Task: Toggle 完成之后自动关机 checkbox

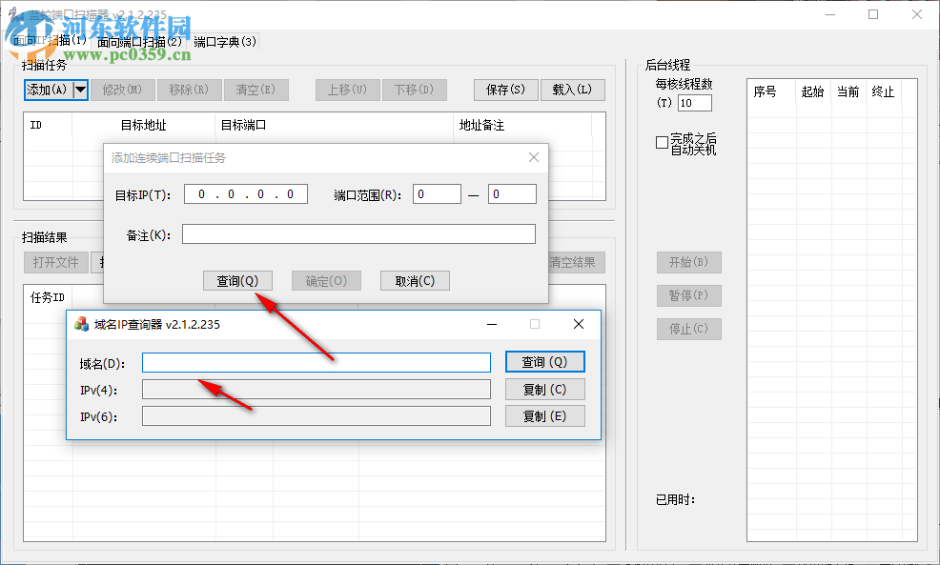Action: (662, 143)
